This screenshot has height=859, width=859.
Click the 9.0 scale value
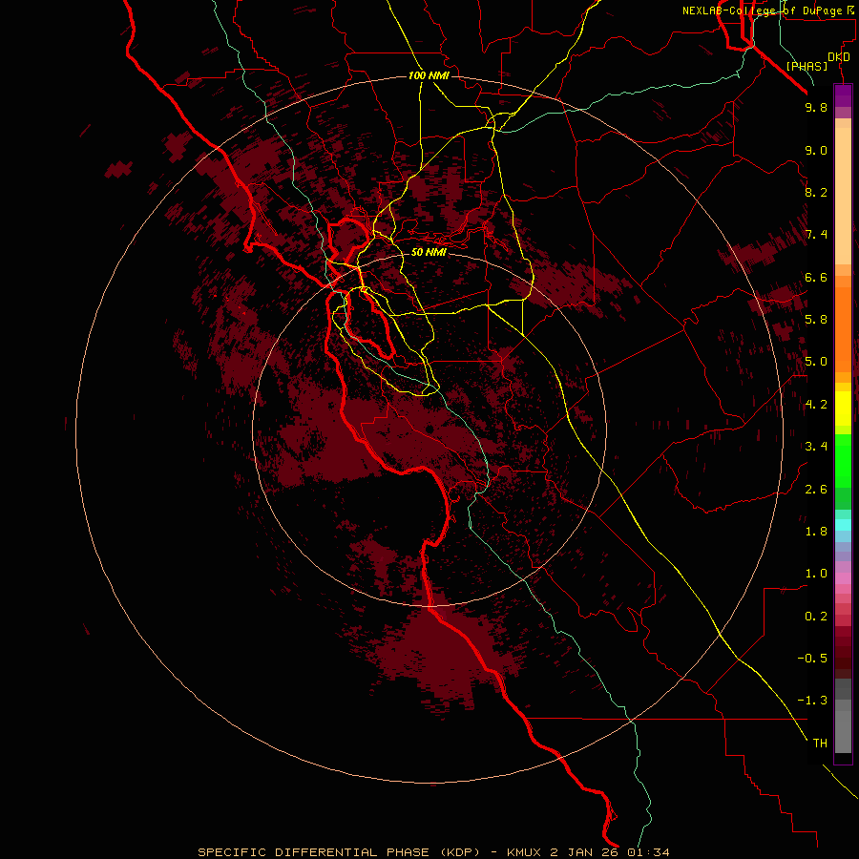pos(816,150)
